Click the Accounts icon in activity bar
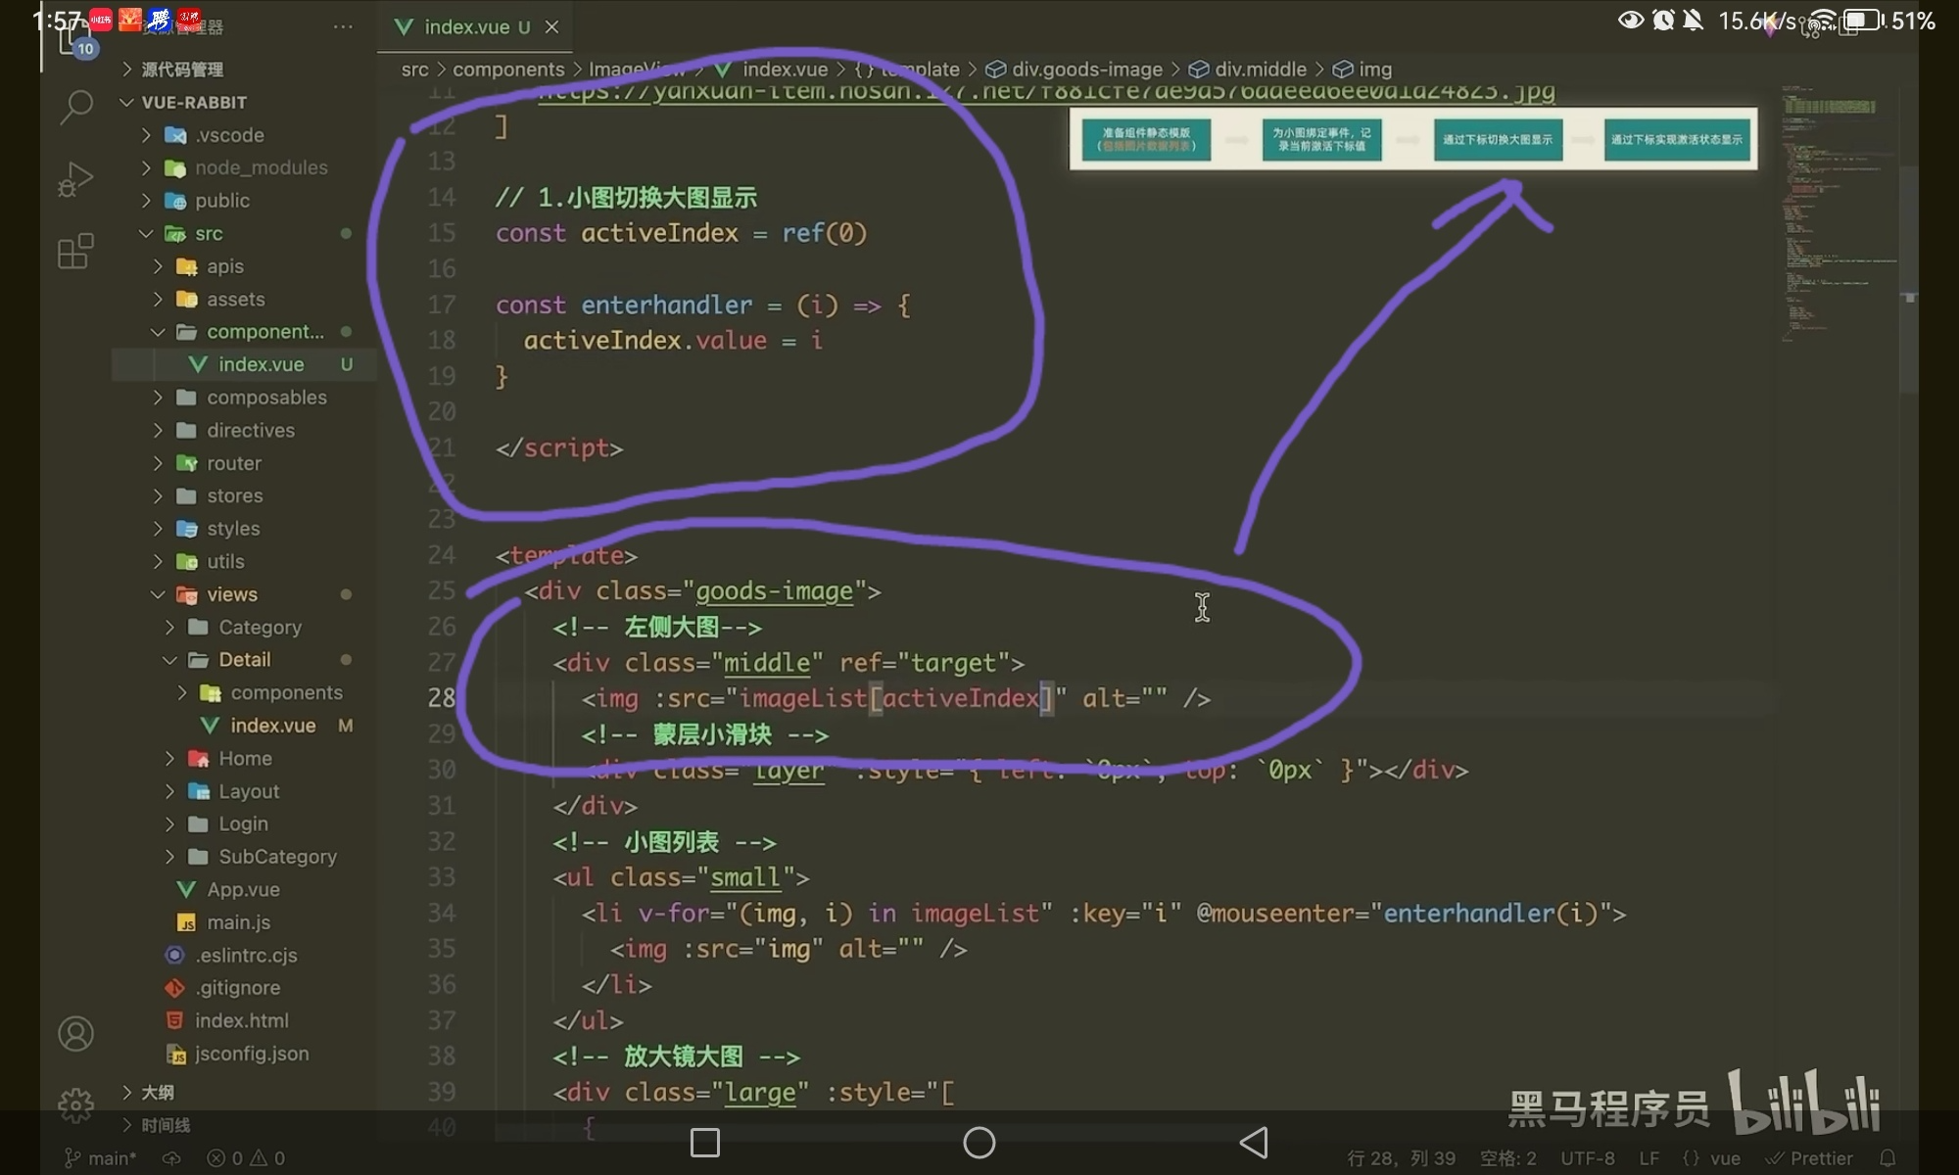1959x1175 pixels. 75,1034
